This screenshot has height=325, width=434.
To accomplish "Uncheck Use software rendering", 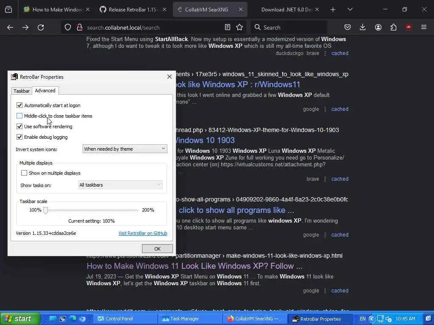I will coord(19,126).
